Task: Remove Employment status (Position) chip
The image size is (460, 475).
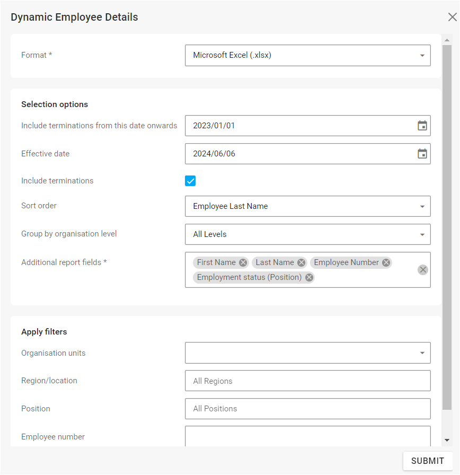Action: click(x=309, y=277)
